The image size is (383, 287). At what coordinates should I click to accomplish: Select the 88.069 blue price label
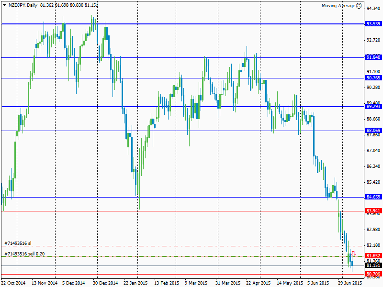point(373,130)
